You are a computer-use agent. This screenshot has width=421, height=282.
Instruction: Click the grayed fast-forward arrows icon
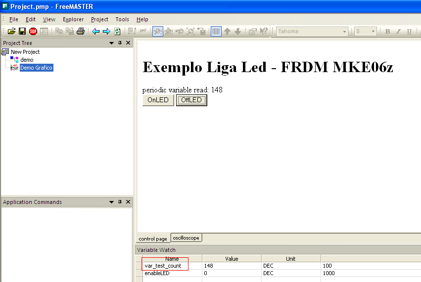[x=143, y=30]
